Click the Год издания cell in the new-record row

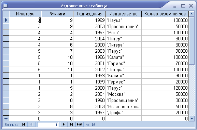pos(89,119)
